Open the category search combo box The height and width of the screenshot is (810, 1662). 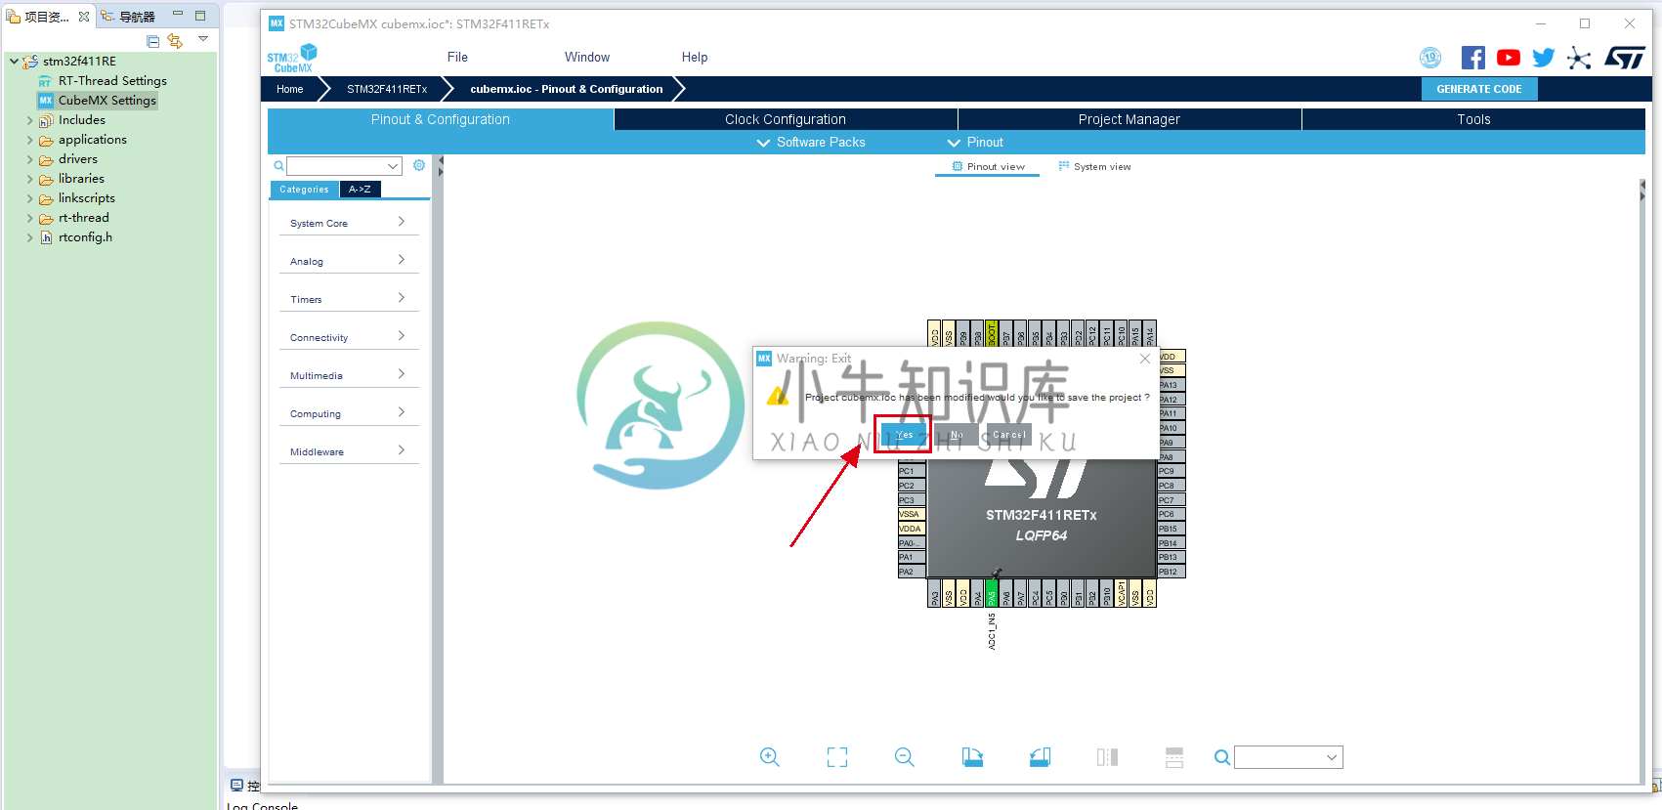(x=344, y=166)
